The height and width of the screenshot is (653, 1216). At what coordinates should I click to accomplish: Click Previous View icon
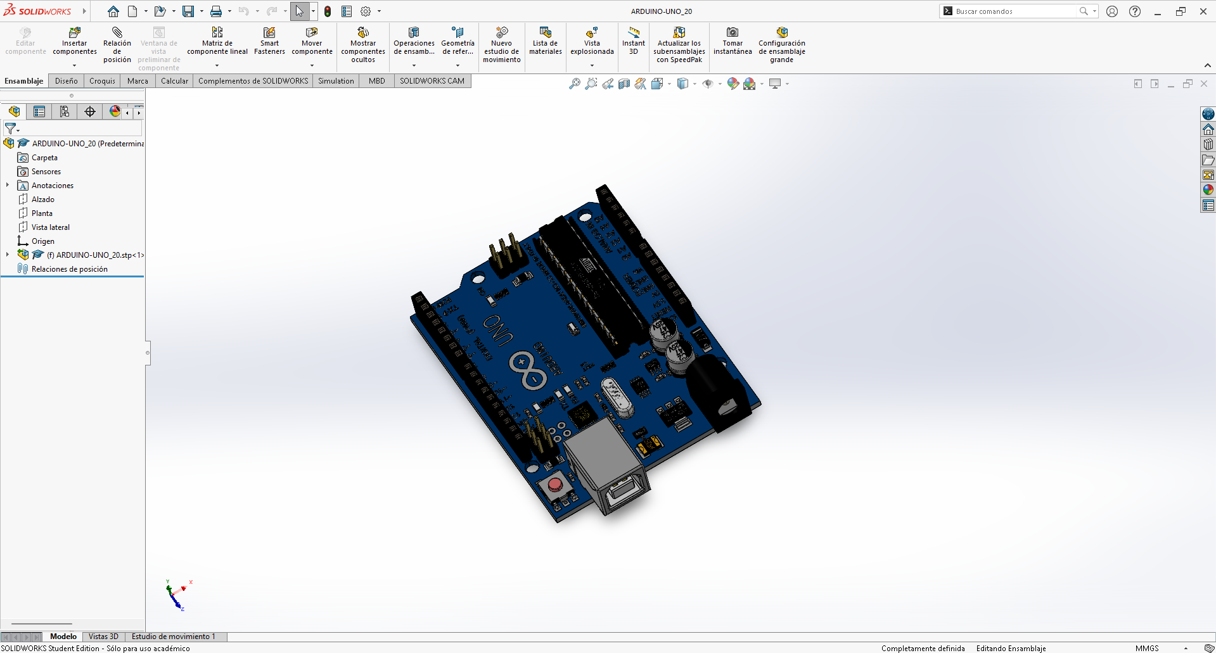pyautogui.click(x=608, y=84)
